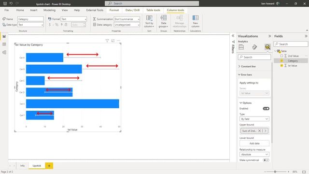Open Sort by column
Screen dimensions: 309x174
point(149,21)
